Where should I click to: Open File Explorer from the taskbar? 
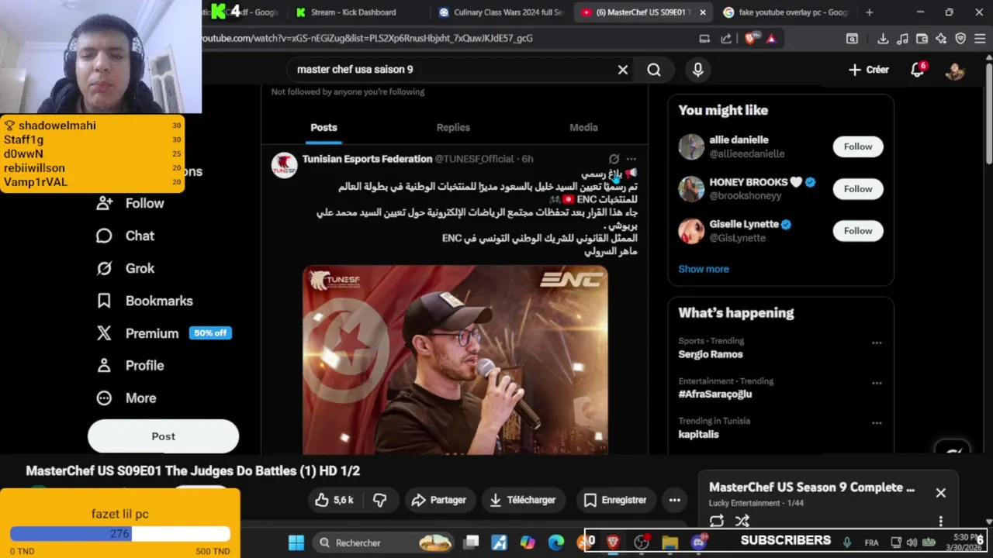670,542
